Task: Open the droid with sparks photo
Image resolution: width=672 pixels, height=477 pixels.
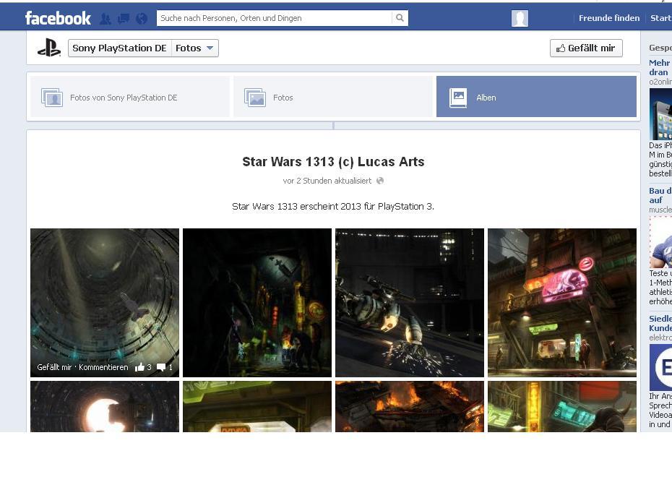Action: [x=410, y=303]
